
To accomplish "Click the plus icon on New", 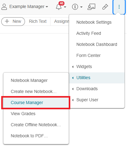I will [7, 21].
